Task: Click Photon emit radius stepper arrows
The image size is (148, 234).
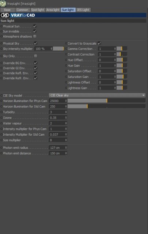Action: pyautogui.click(x=66, y=148)
